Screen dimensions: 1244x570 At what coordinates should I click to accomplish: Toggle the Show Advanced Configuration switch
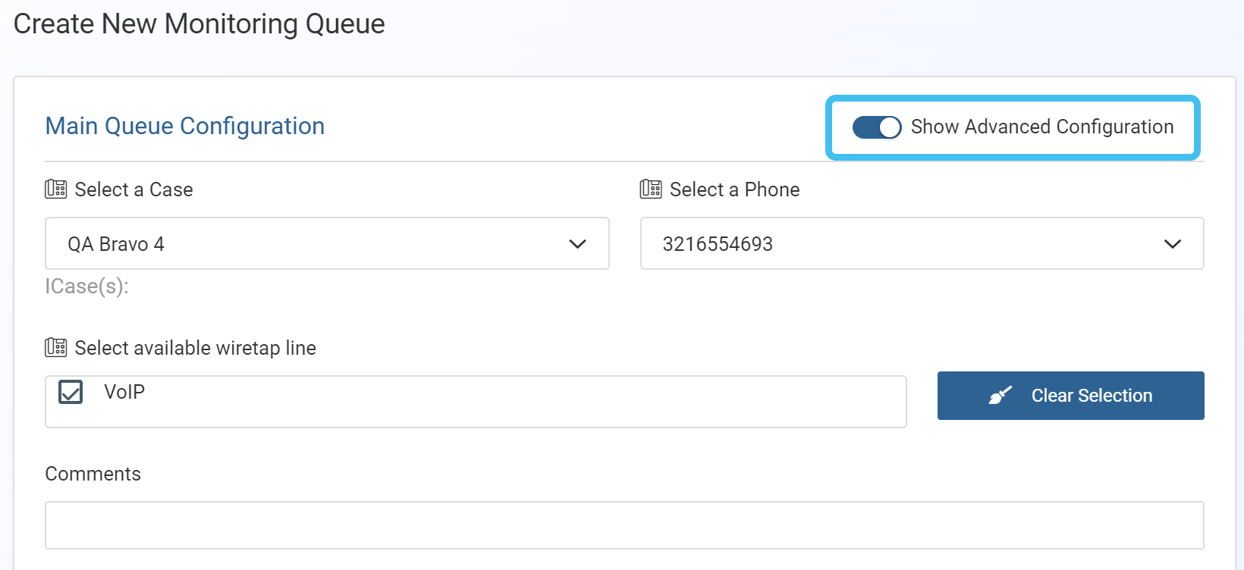(x=876, y=127)
